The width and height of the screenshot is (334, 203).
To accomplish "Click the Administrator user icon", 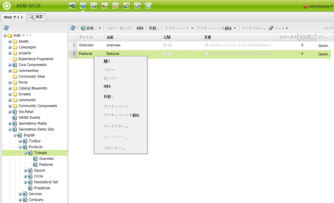I will pos(305,6).
